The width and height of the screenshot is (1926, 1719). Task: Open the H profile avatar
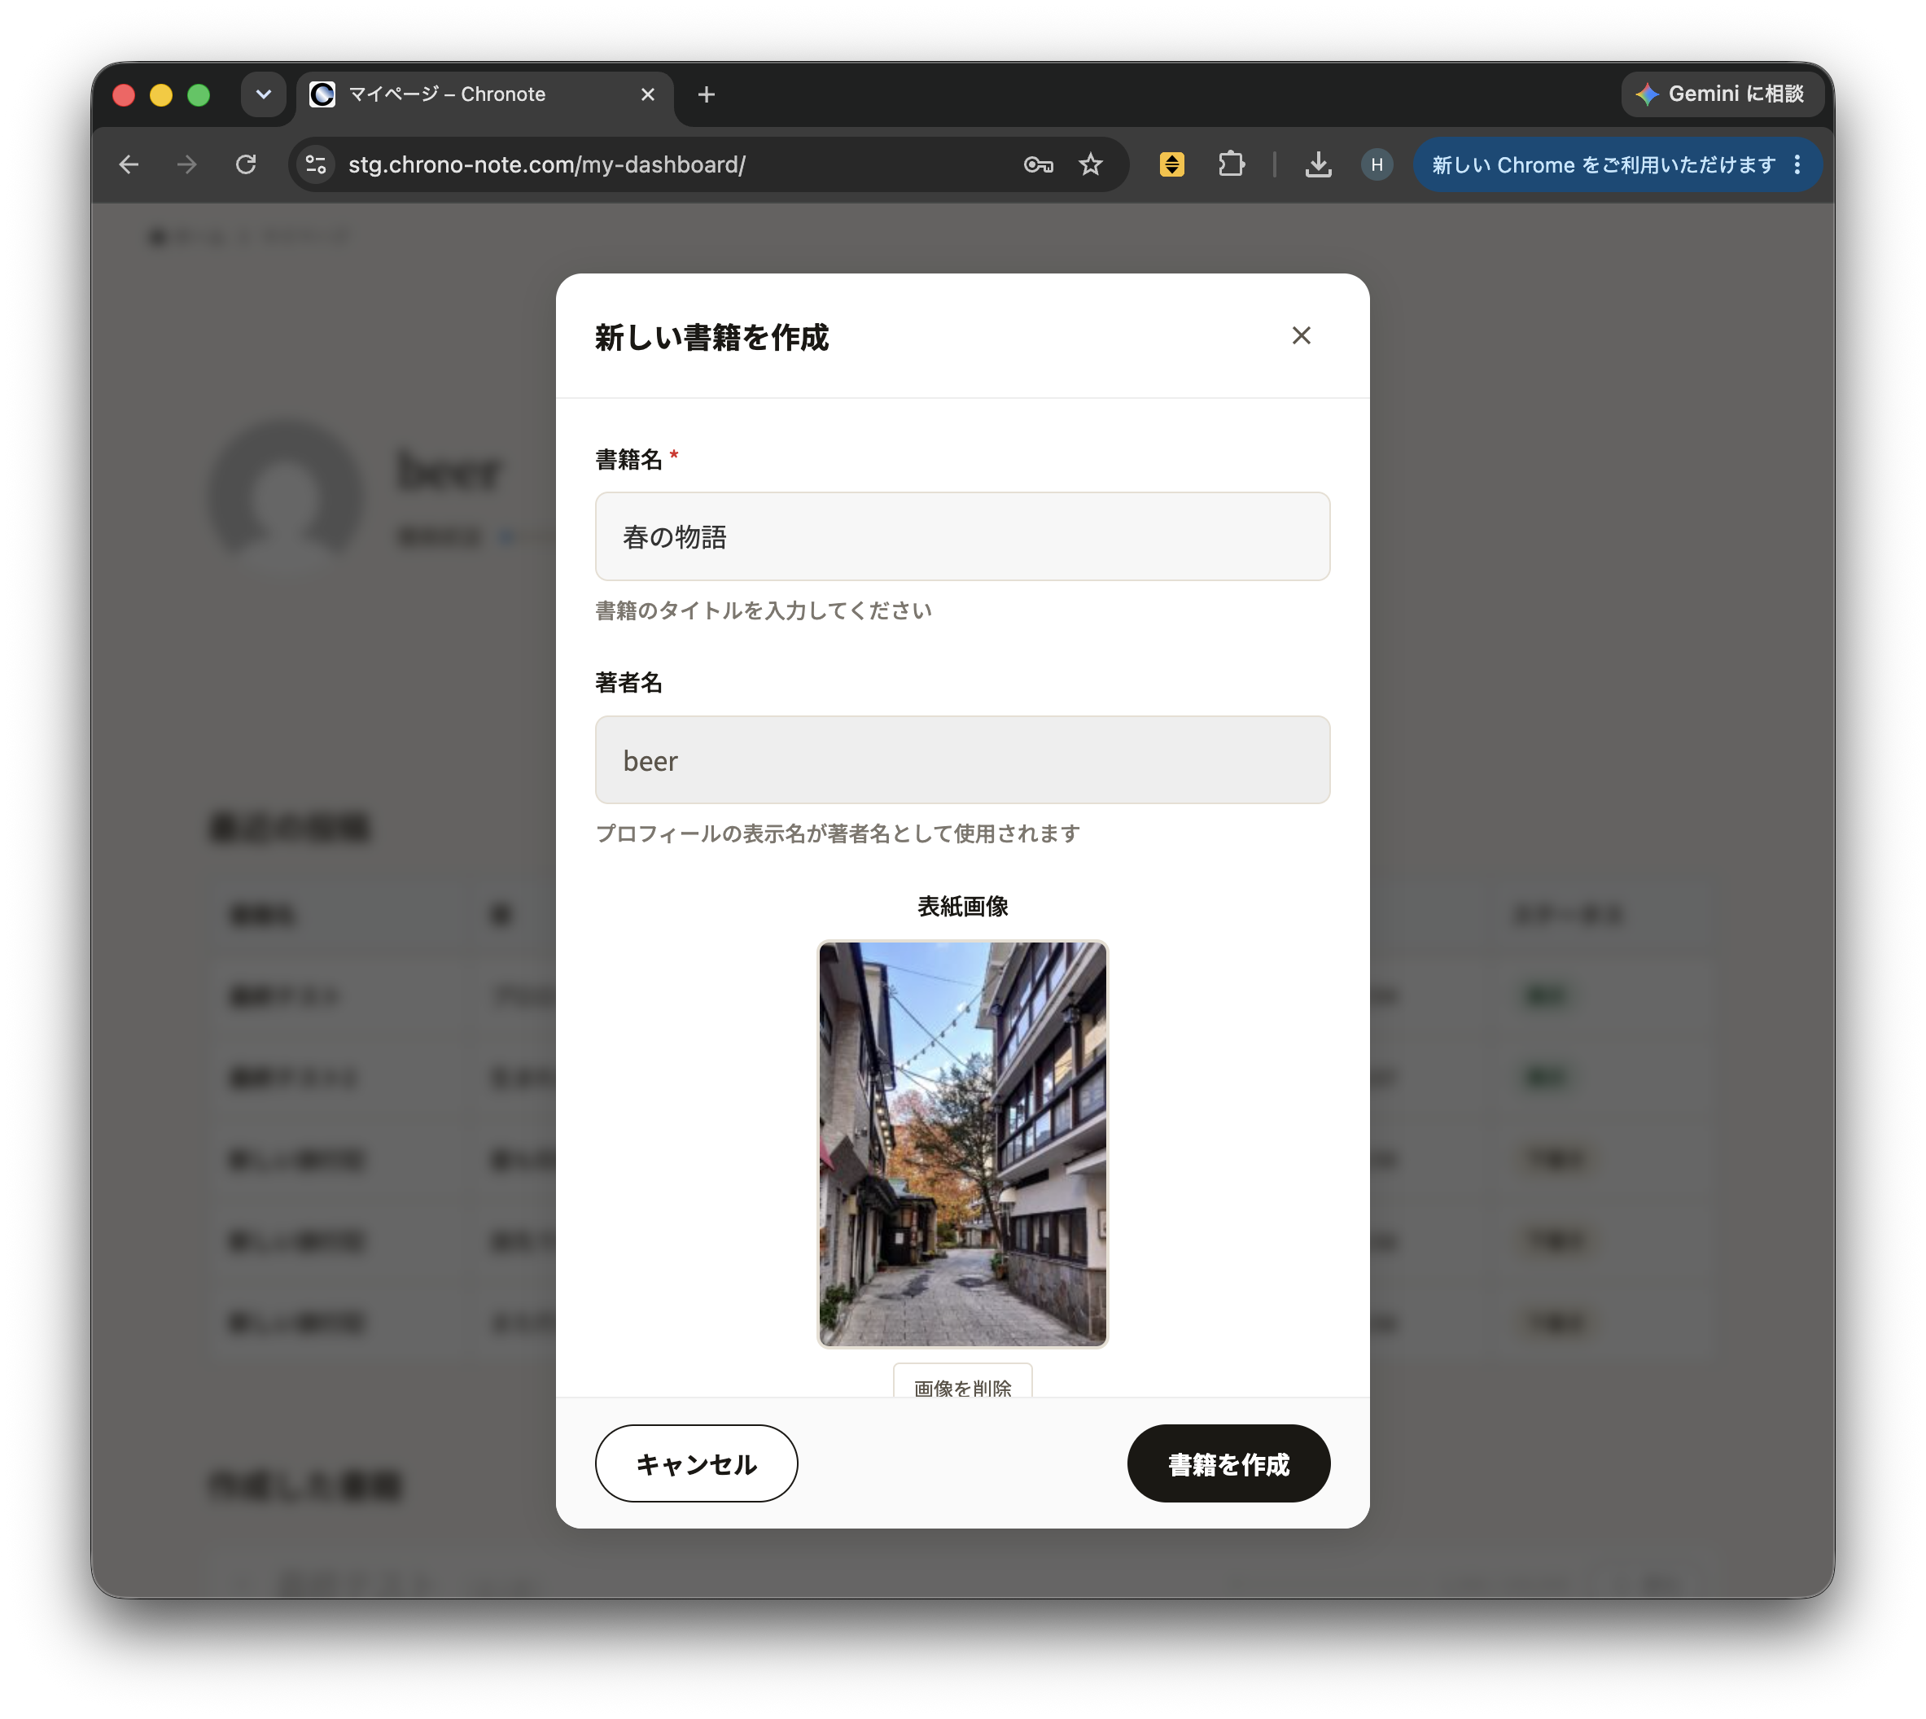pos(1377,164)
